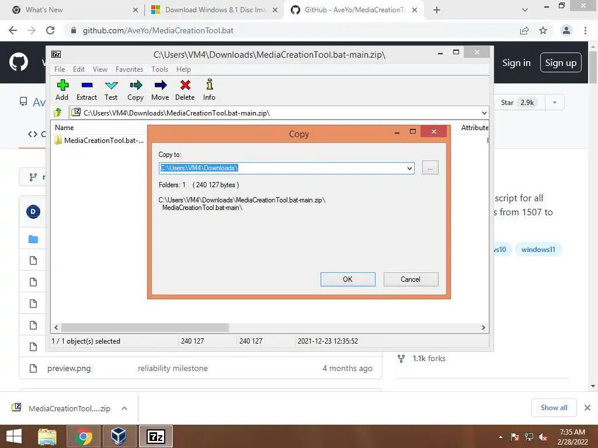Open the Favorites menu
The width and height of the screenshot is (598, 448).
pyautogui.click(x=129, y=69)
